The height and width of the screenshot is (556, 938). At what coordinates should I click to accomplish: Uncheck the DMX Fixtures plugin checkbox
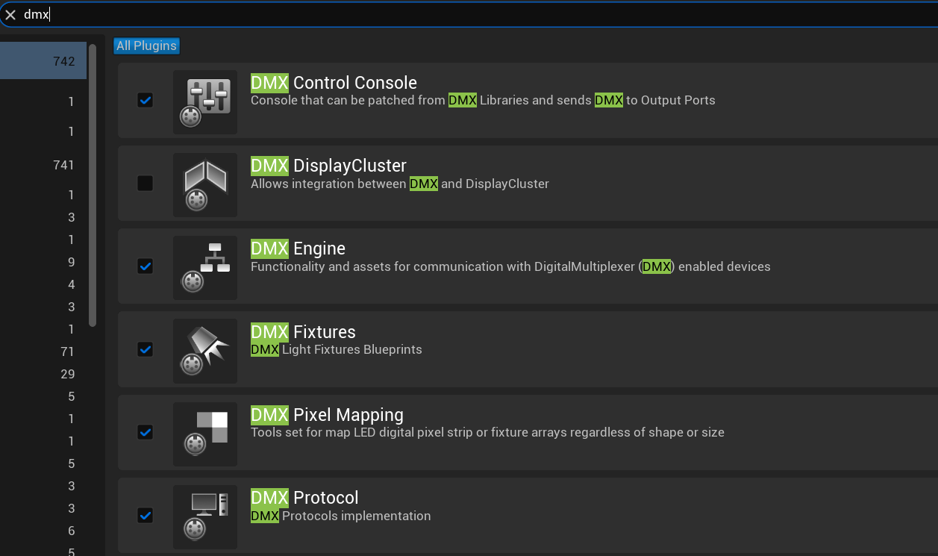coord(146,349)
